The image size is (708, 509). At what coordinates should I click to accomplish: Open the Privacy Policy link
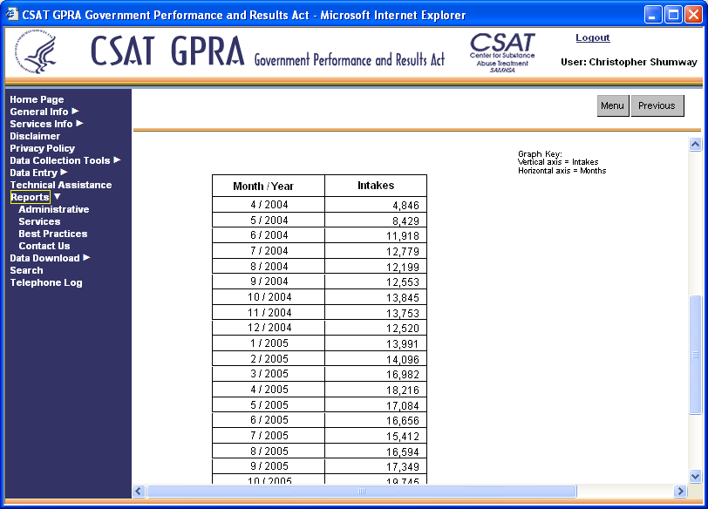click(42, 148)
